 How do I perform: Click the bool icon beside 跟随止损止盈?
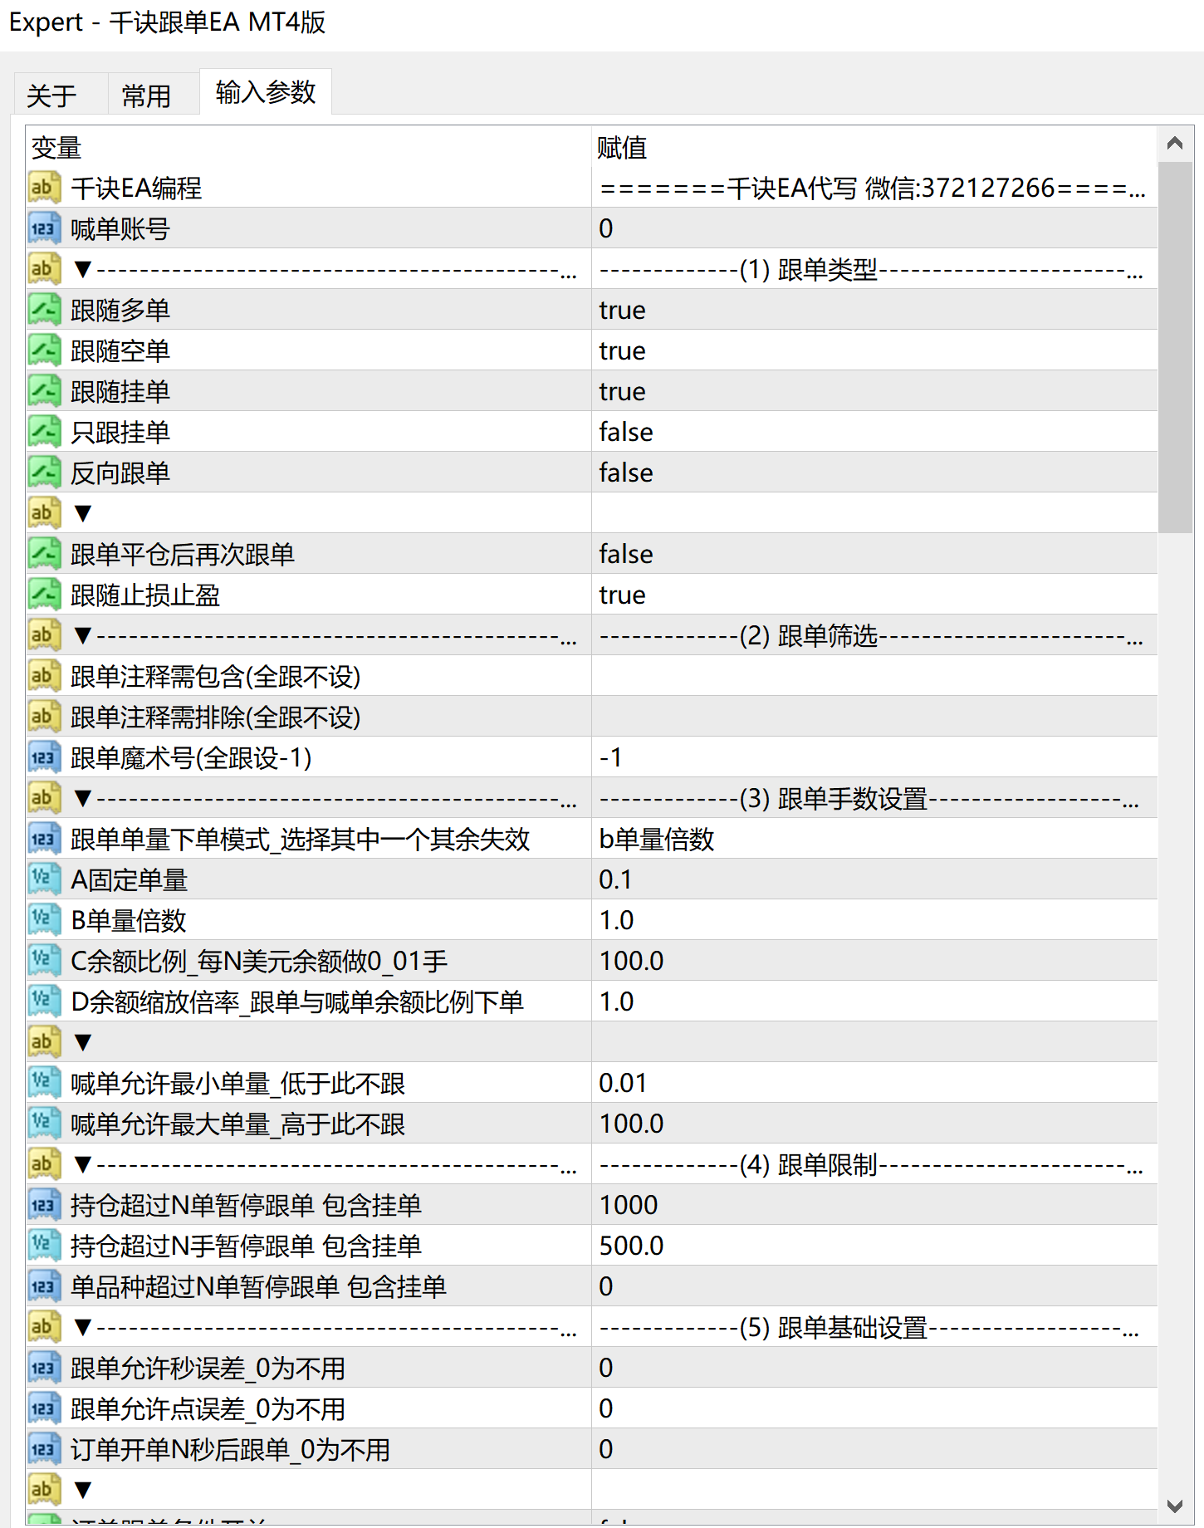pos(44,595)
